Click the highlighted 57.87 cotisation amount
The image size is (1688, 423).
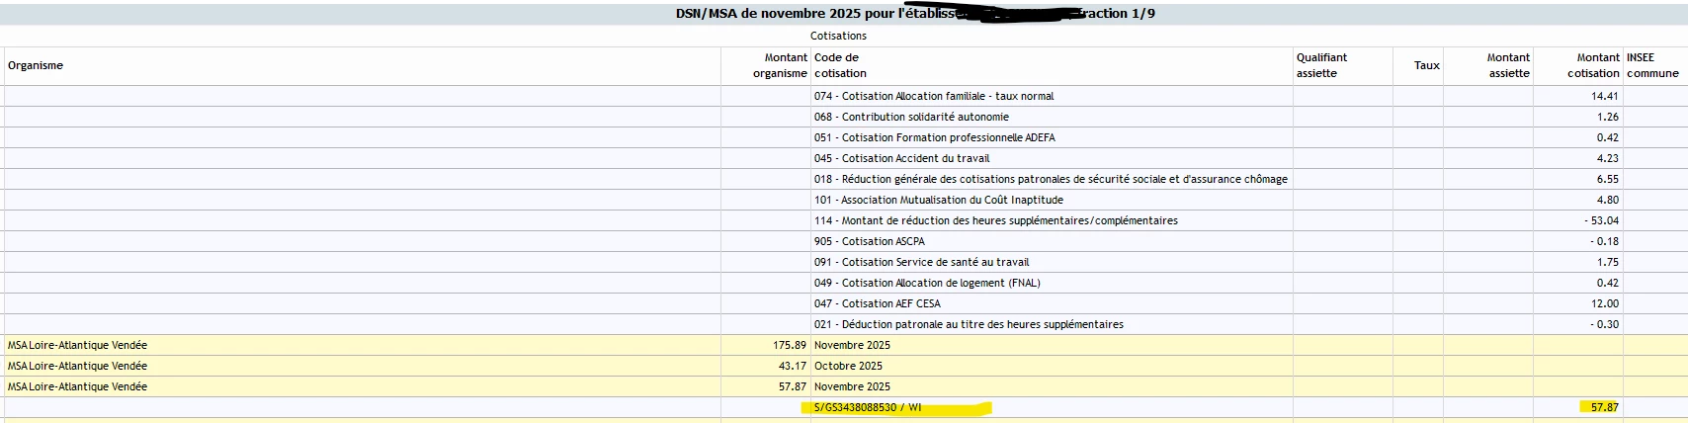click(1605, 407)
